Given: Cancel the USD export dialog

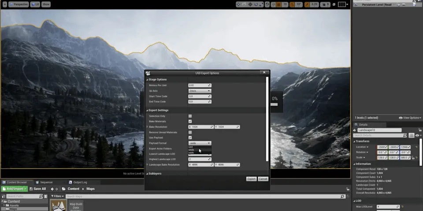Looking at the screenshot, I should [x=263, y=179].
